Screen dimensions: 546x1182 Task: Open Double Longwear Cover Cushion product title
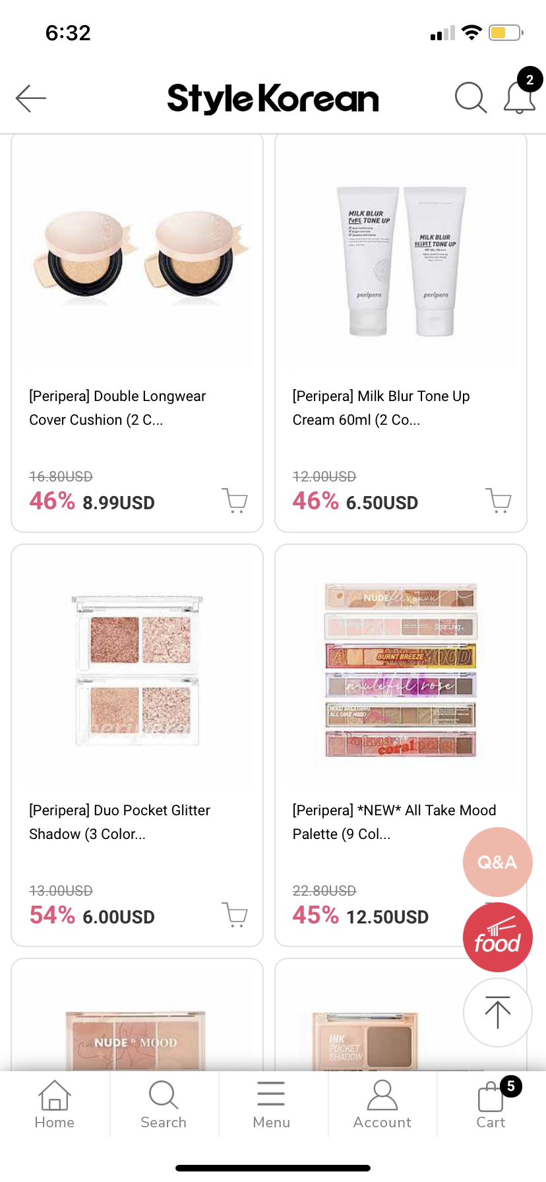(x=117, y=408)
